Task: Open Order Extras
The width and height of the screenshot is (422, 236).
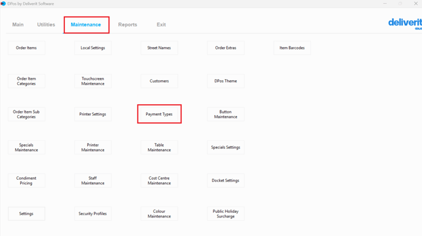Action: click(x=226, y=48)
